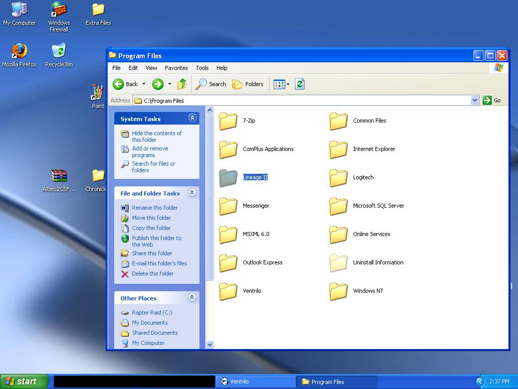The image size is (518, 389).
Task: Open the Views dropdown menu
Action: [x=281, y=84]
